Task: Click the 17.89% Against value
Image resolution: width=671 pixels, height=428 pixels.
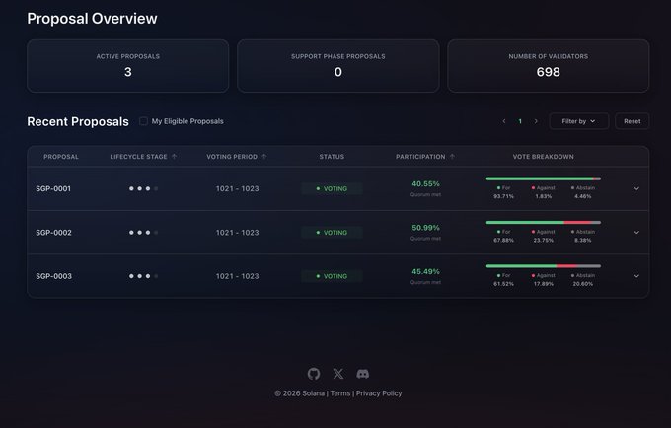Action: 543,283
